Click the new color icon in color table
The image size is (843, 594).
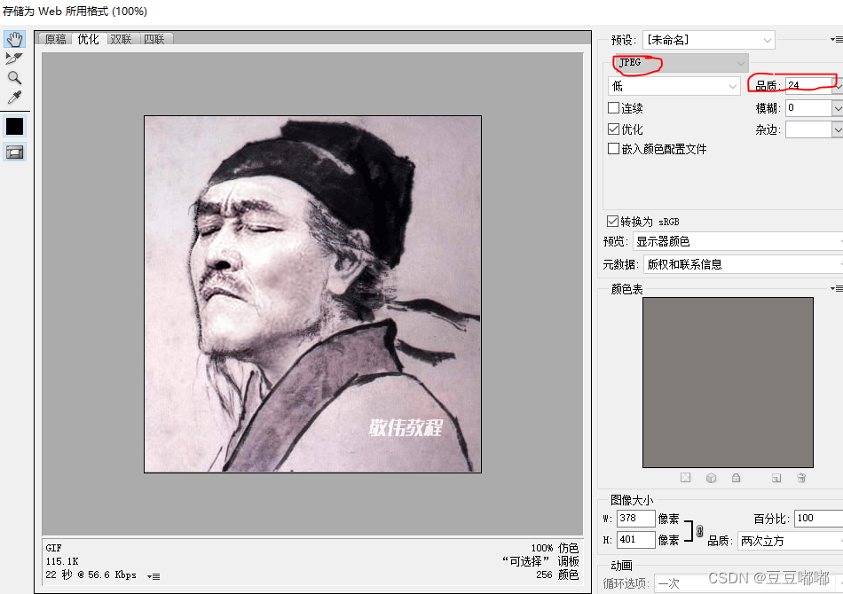[776, 478]
